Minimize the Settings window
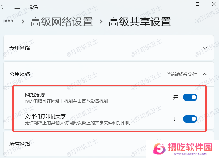Screen dimensions: 219x158 click(181, 4)
